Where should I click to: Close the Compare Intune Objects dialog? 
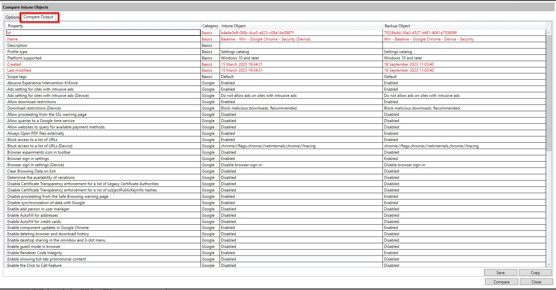click(536, 282)
